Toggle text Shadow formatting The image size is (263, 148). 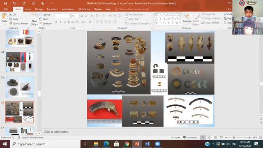pos(69,22)
